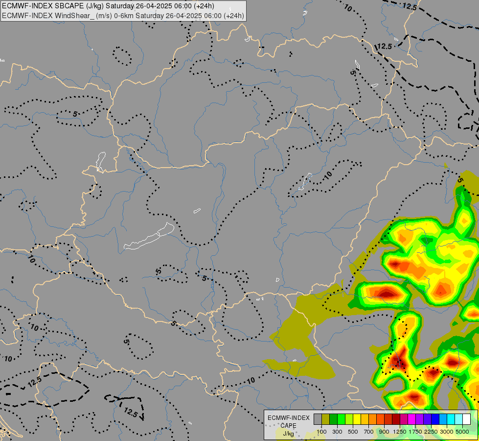The height and width of the screenshot is (441, 479).
Task: Select the pure blue swatch starting at 2250
Action: [x=435, y=419]
